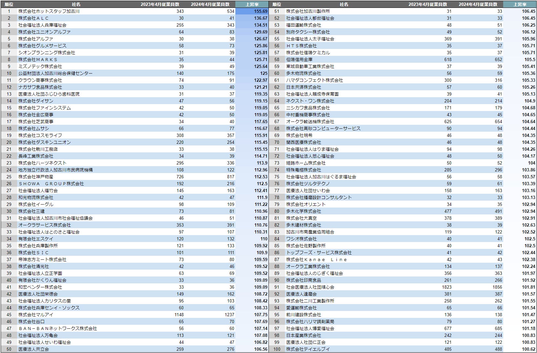
Task: Click ミズノテック株式会社 company name
Action: tap(40, 66)
